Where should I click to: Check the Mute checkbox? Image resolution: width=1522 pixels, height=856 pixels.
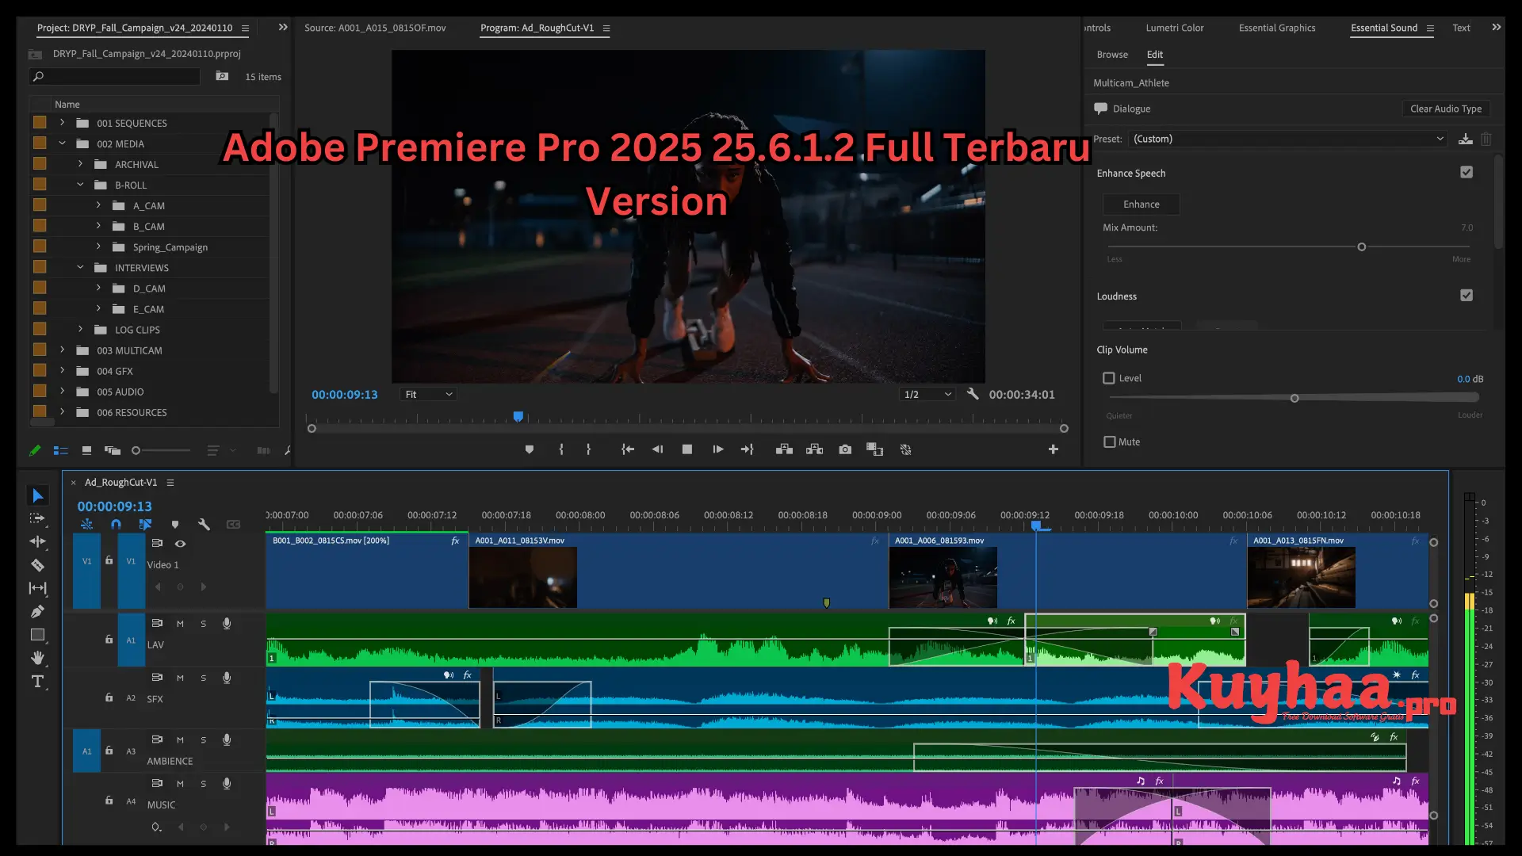click(x=1110, y=441)
